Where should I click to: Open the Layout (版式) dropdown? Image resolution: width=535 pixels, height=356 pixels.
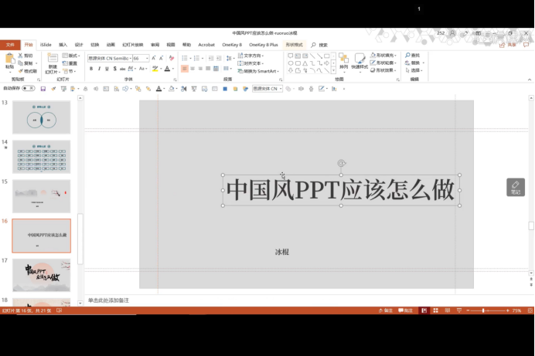pos(71,56)
